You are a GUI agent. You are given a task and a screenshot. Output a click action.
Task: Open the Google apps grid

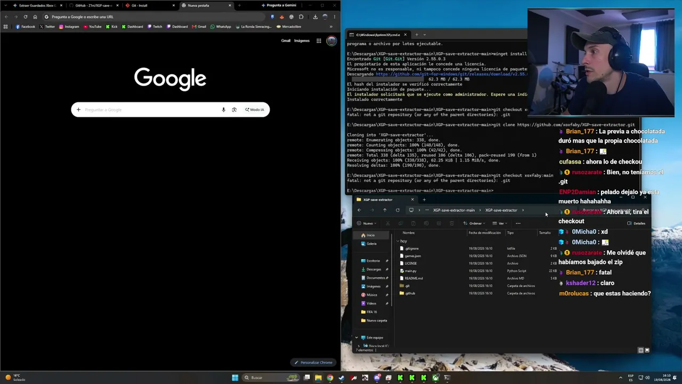[x=319, y=41]
